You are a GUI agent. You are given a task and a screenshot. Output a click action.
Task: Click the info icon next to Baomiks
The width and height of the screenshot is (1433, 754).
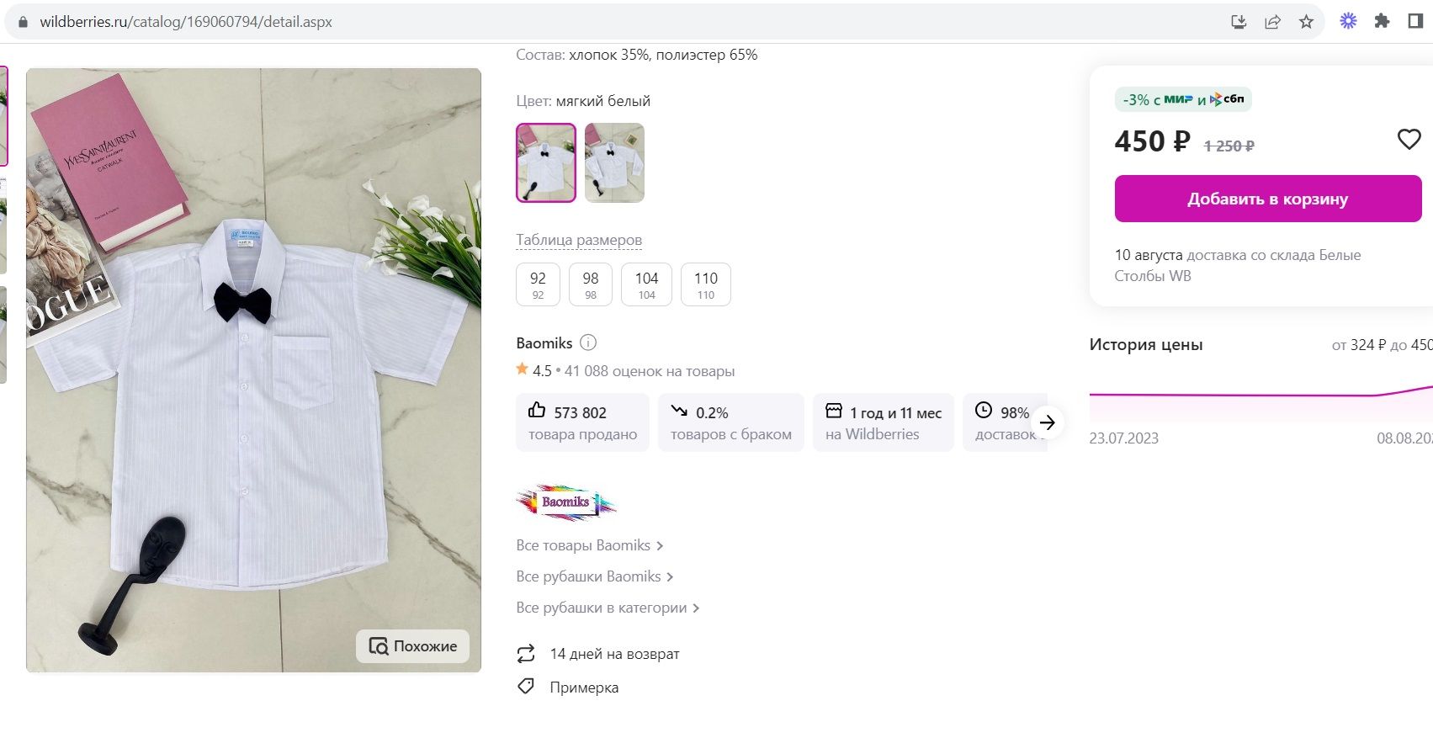pyautogui.click(x=588, y=342)
